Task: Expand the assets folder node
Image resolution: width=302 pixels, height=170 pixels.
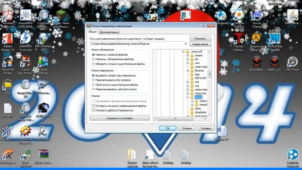Action: point(188,56)
